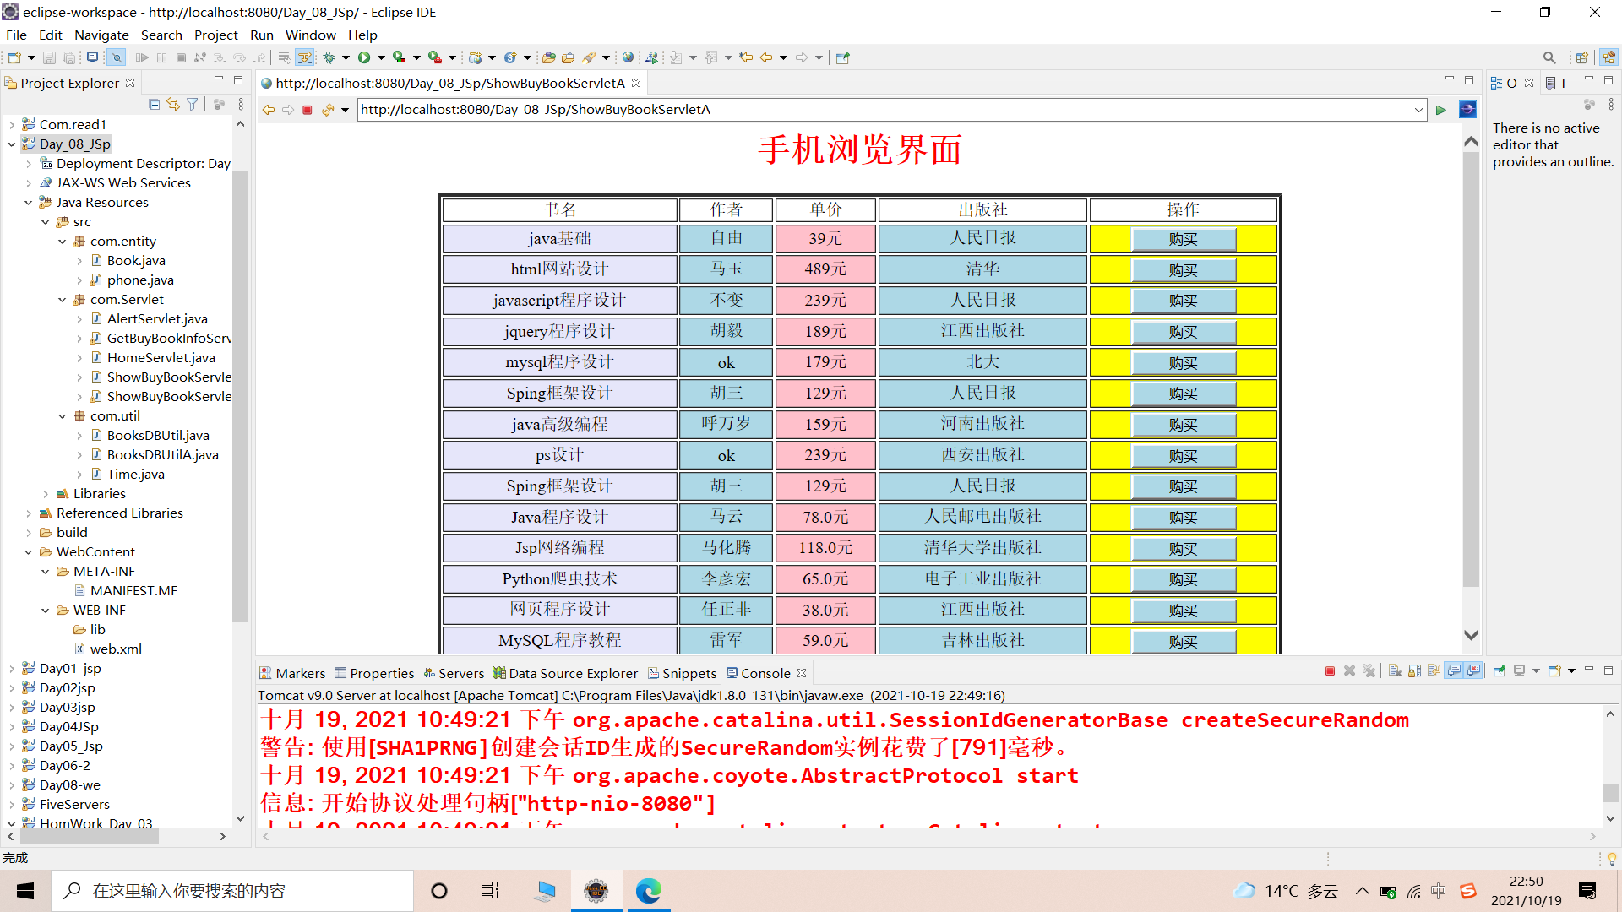The width and height of the screenshot is (1622, 912).
Task: Open a new wizard from the New toolbar icon
Action: (14, 57)
